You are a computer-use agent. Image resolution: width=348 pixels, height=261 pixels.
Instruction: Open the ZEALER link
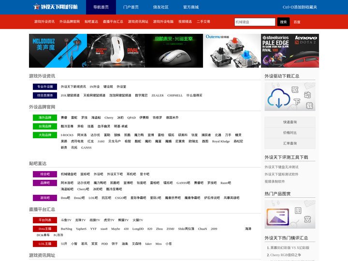pos(158,95)
